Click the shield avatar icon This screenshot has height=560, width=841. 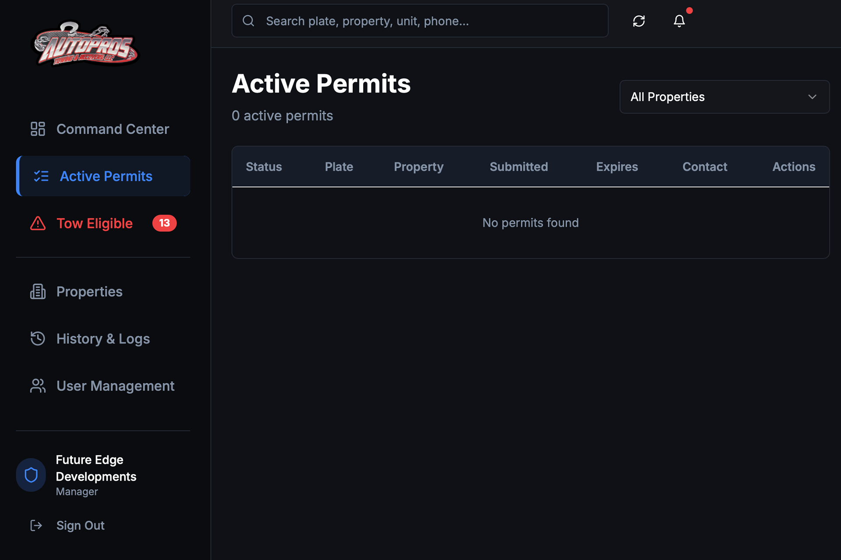[x=31, y=475]
